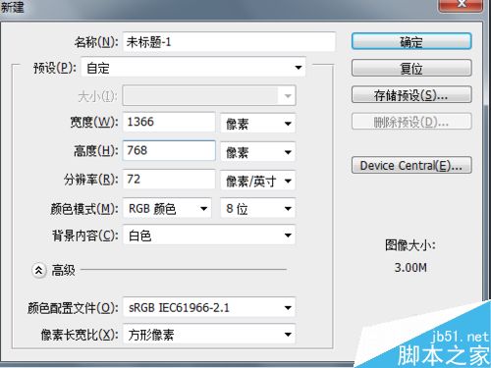This screenshot has width=491, height=368.
Task: Click the 名称(N): label
Action: [x=96, y=42]
